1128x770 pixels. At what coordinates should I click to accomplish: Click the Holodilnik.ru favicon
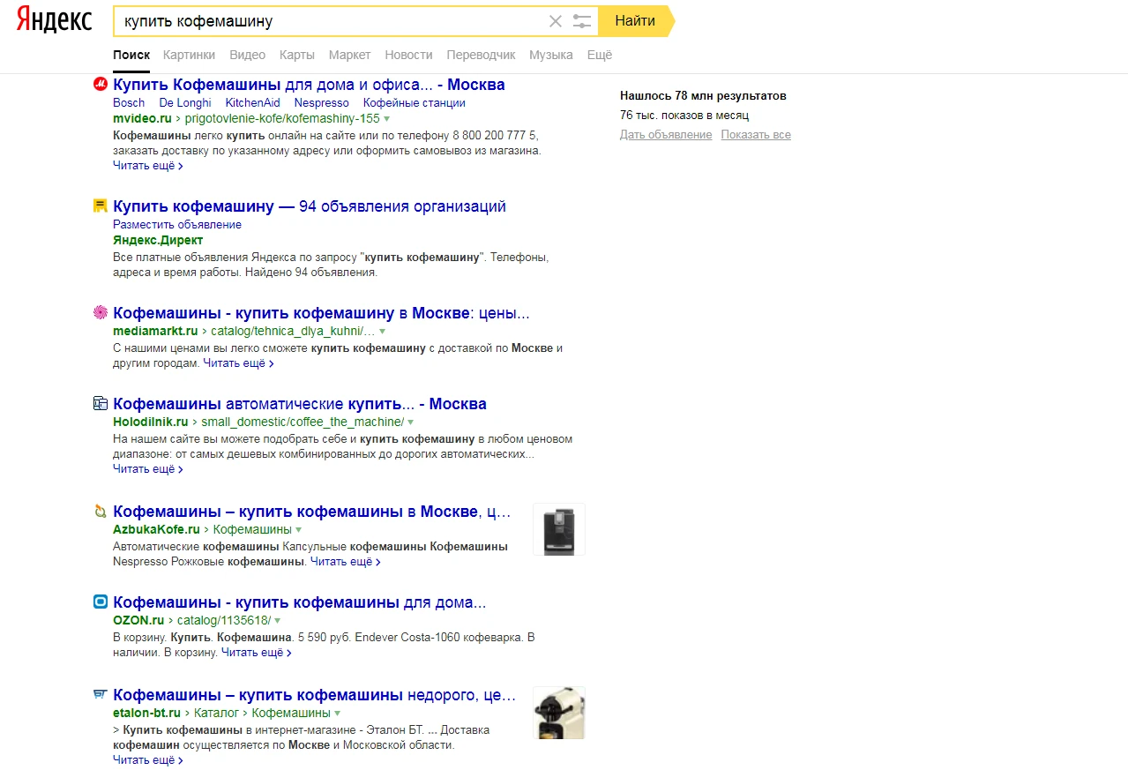tap(100, 404)
